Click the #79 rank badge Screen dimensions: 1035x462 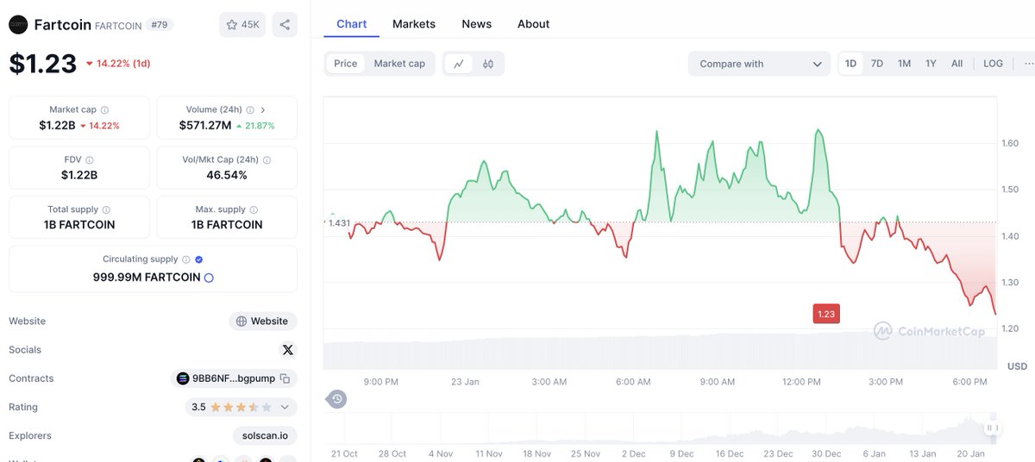159,25
